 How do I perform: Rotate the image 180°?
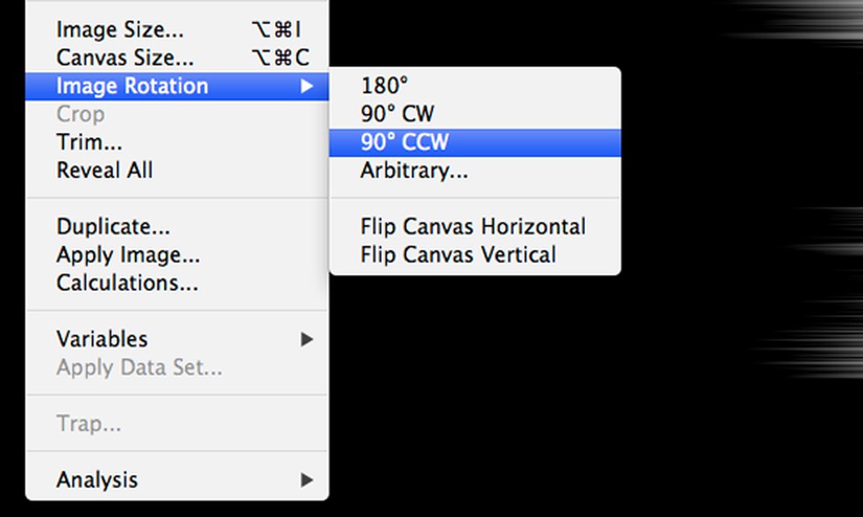(385, 86)
